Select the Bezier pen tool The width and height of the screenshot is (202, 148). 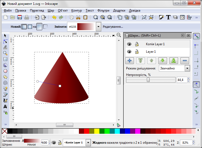(x=5, y=95)
